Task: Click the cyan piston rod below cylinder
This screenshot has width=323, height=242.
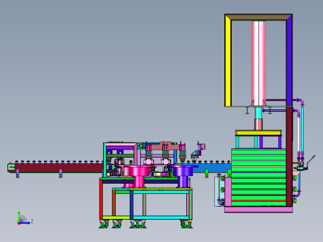Action: pyautogui.click(x=258, y=113)
